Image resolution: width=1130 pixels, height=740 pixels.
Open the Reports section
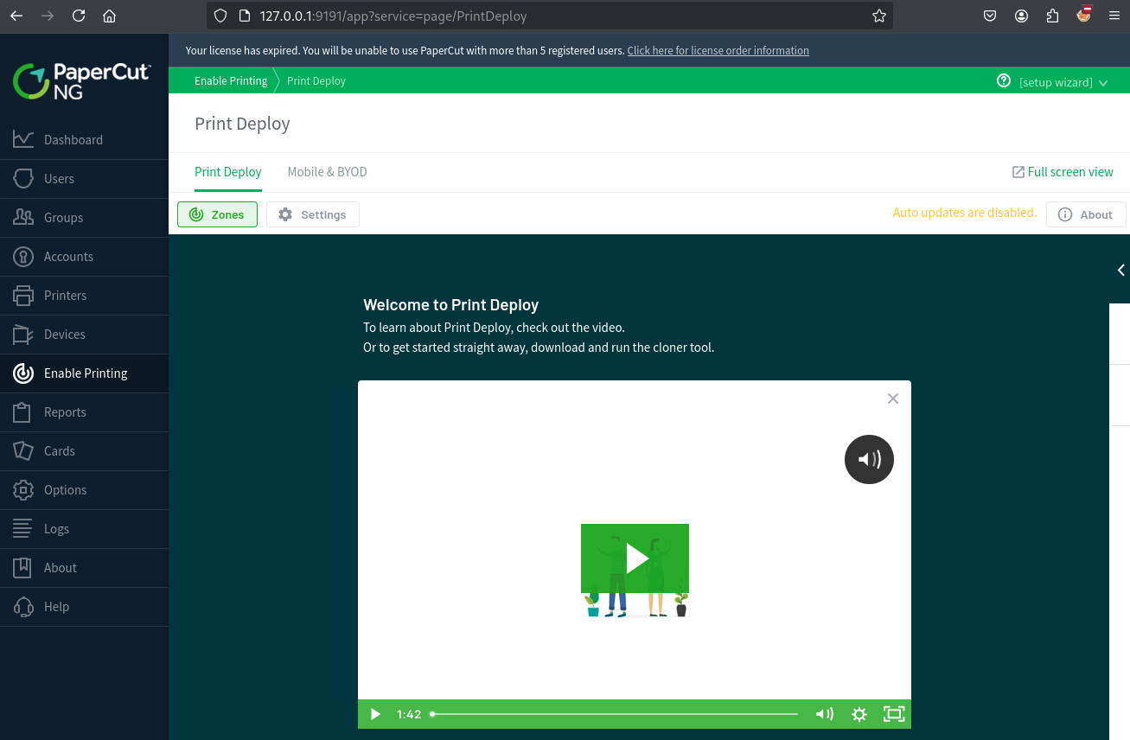[x=84, y=412]
